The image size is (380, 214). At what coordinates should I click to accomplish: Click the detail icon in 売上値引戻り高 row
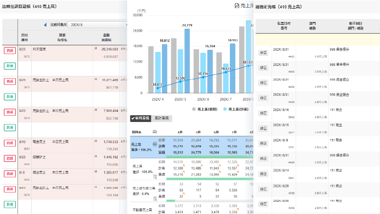(x=155, y=198)
